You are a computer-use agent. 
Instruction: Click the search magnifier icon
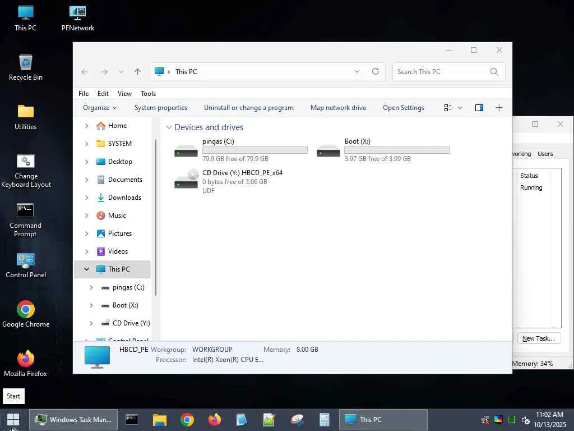click(x=494, y=72)
